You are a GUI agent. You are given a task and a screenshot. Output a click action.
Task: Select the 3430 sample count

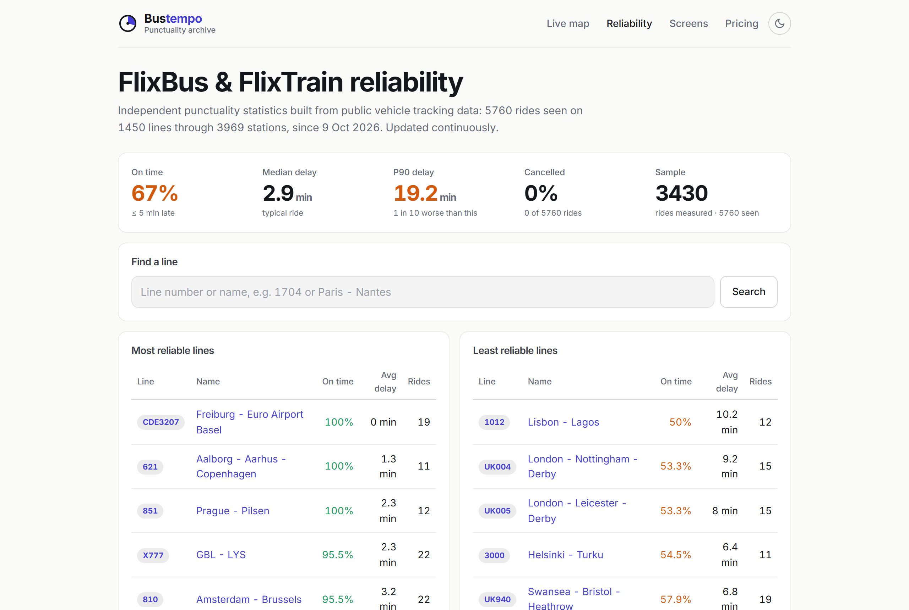681,193
